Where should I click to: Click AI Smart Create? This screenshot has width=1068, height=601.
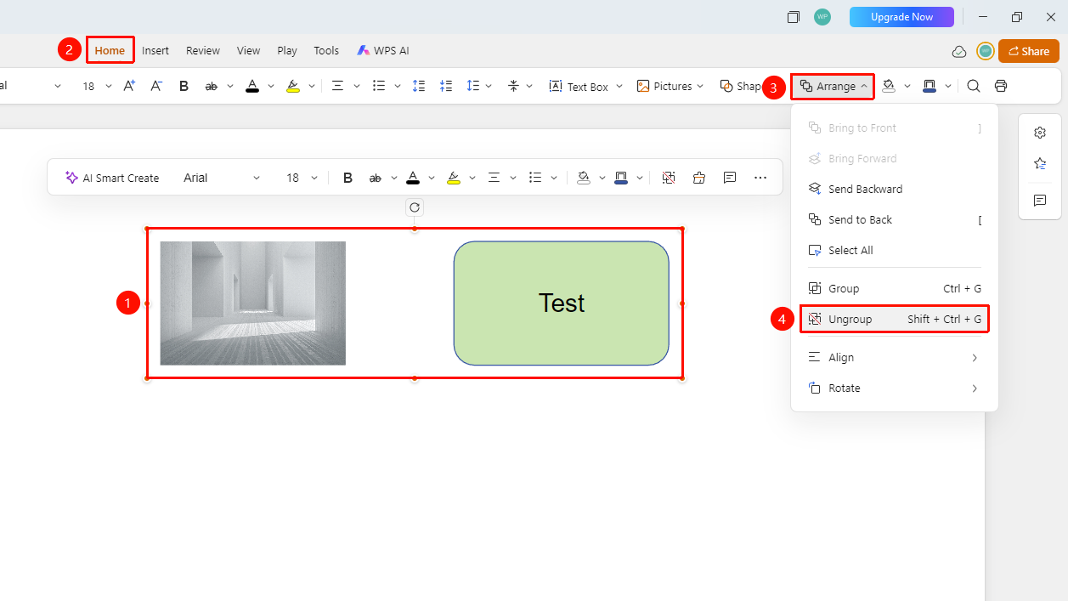click(x=112, y=178)
